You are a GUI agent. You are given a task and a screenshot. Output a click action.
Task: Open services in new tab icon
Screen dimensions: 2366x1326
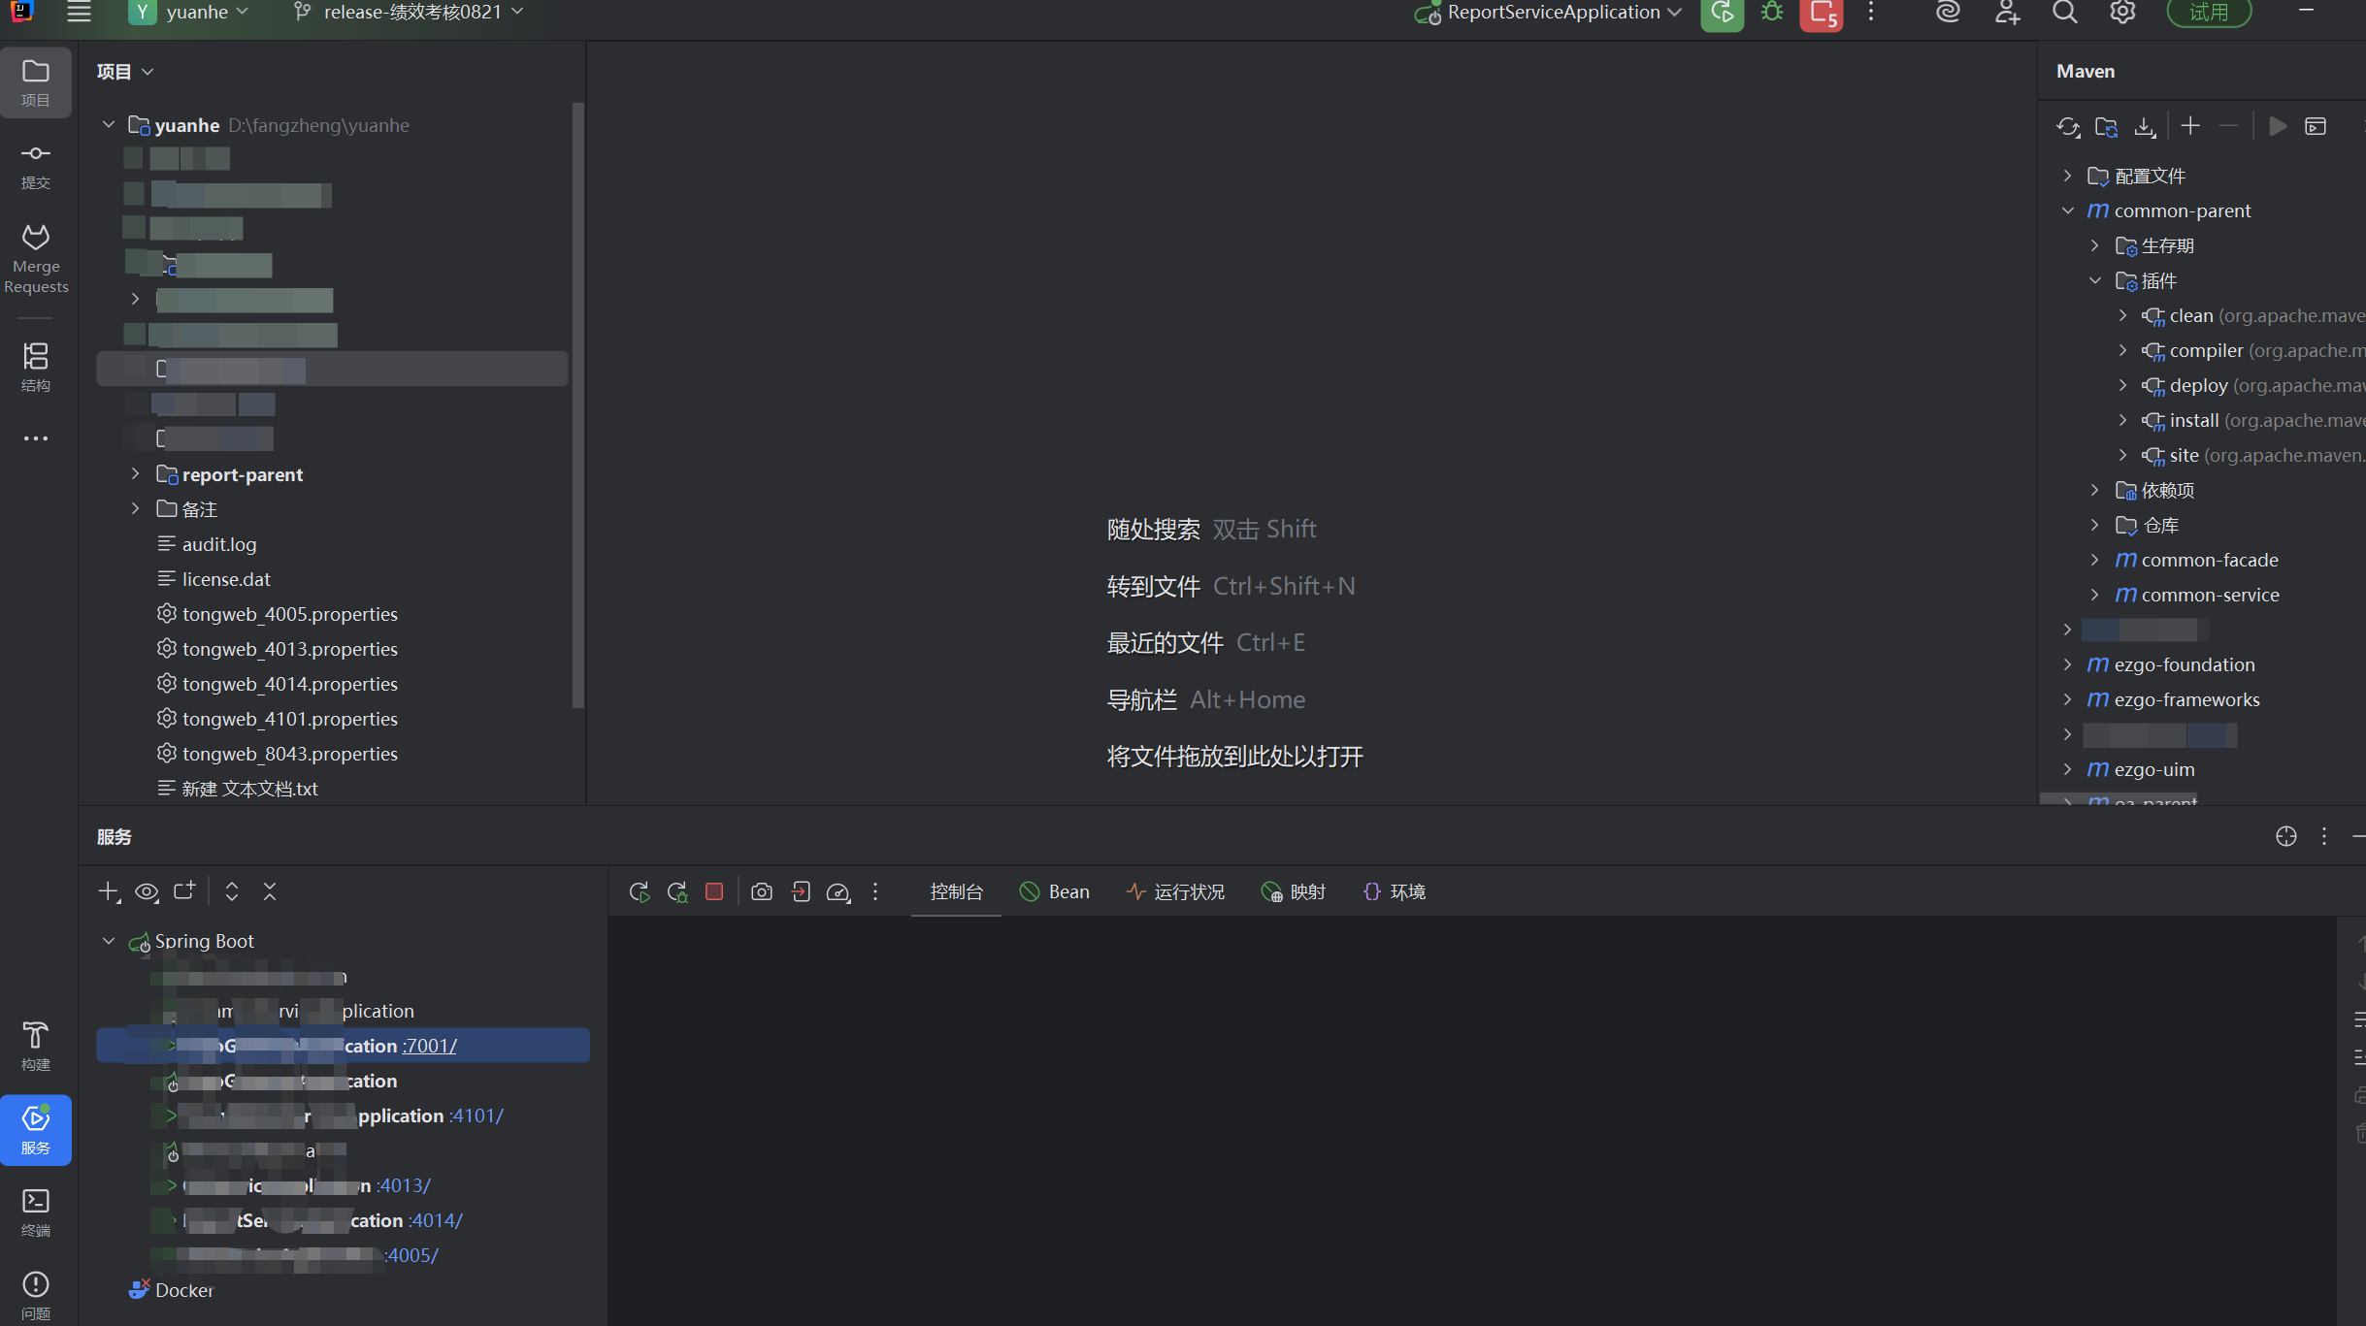184,890
